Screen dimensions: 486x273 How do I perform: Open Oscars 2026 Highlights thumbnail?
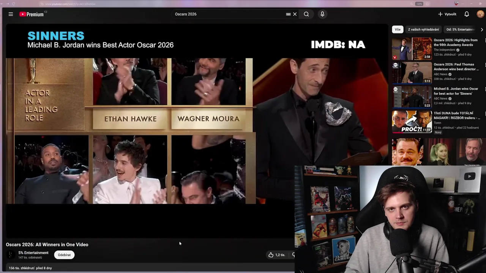point(412,49)
